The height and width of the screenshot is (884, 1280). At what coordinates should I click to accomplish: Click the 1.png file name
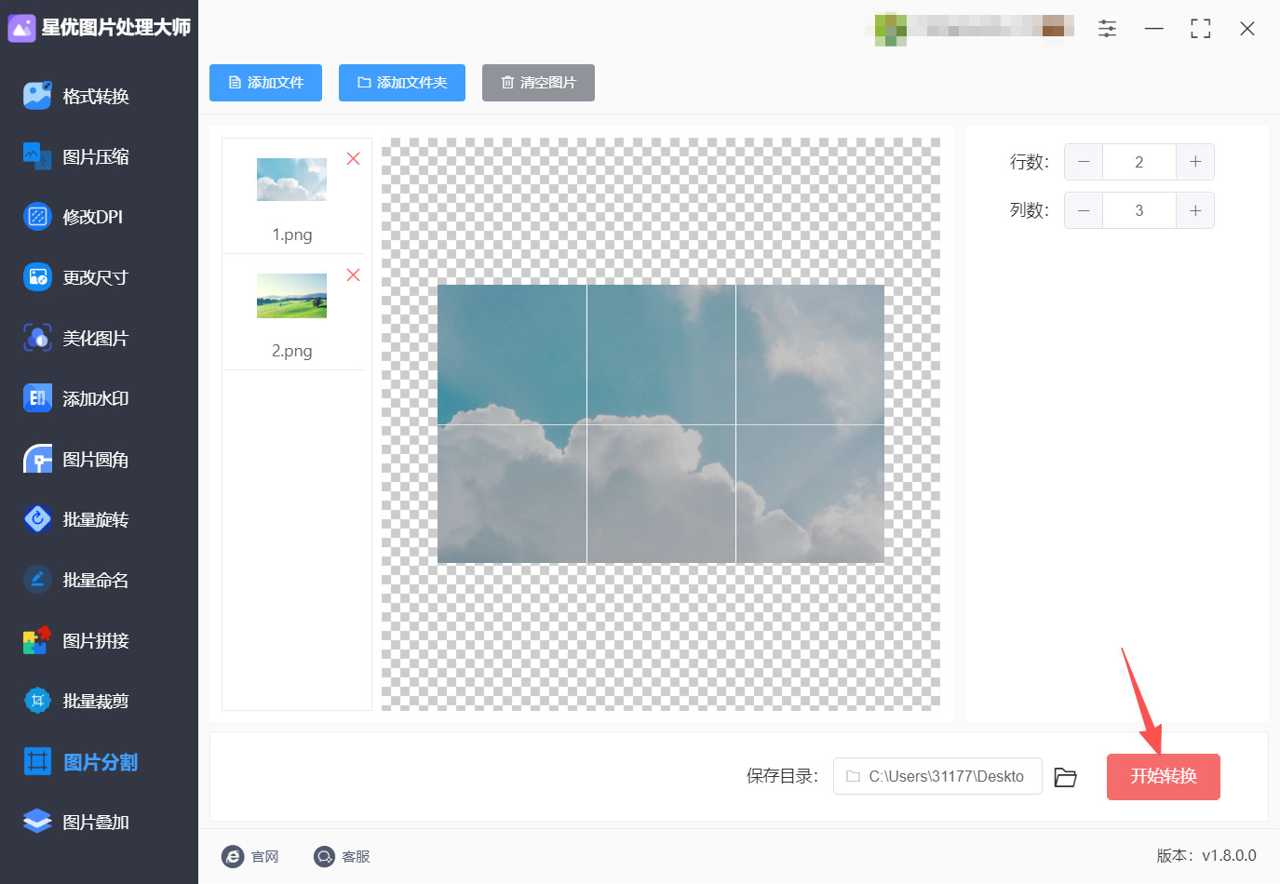pyautogui.click(x=292, y=234)
